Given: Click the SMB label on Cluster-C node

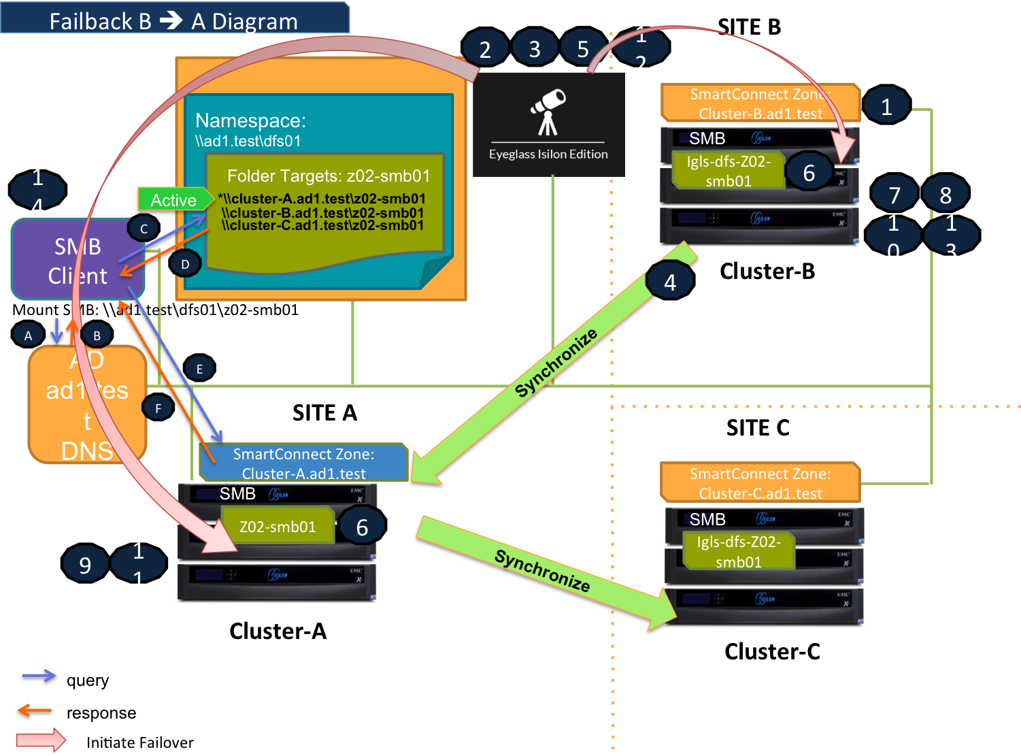Looking at the screenshot, I should 707,519.
